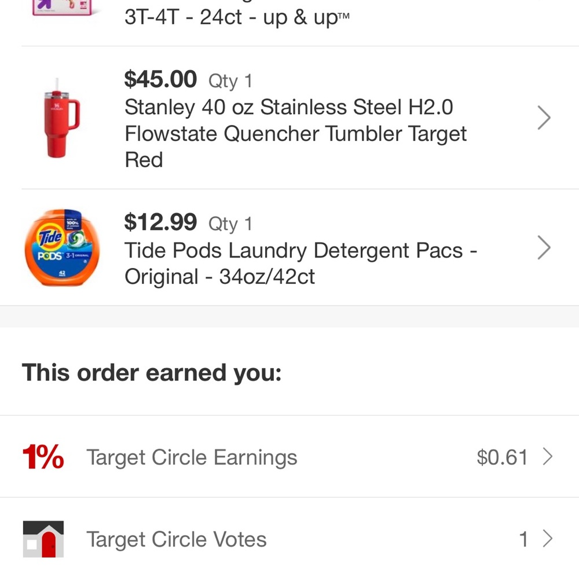Tap the 3T-4T 24ct up & up item text
579x579 pixels.
tap(237, 17)
